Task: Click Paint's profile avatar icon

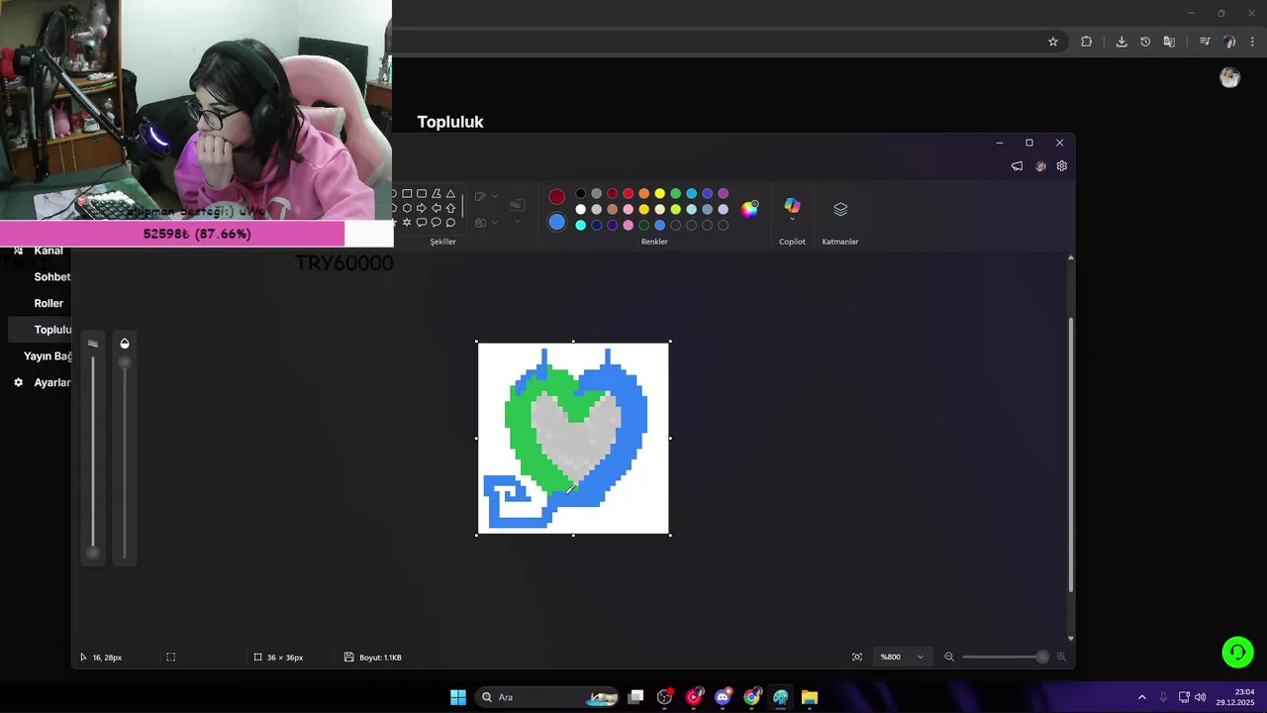Action: (1040, 166)
